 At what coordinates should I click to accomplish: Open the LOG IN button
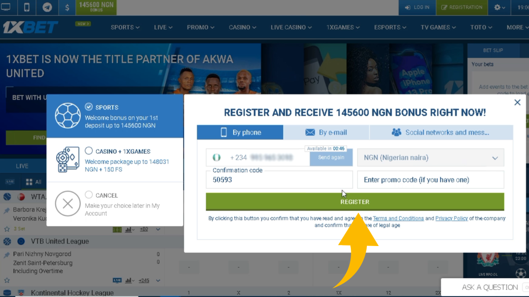417,7
